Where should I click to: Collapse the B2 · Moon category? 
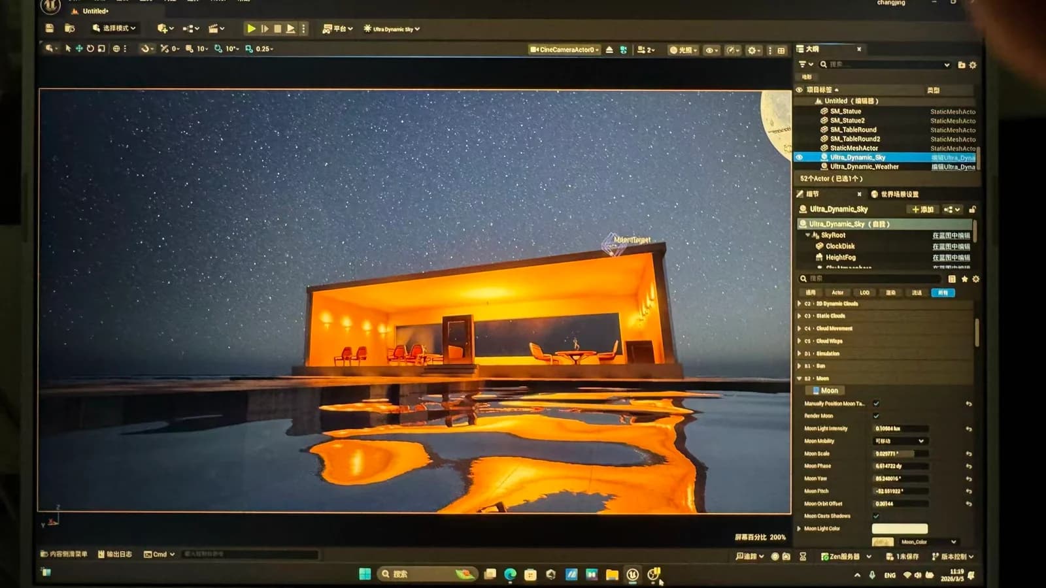[799, 378]
